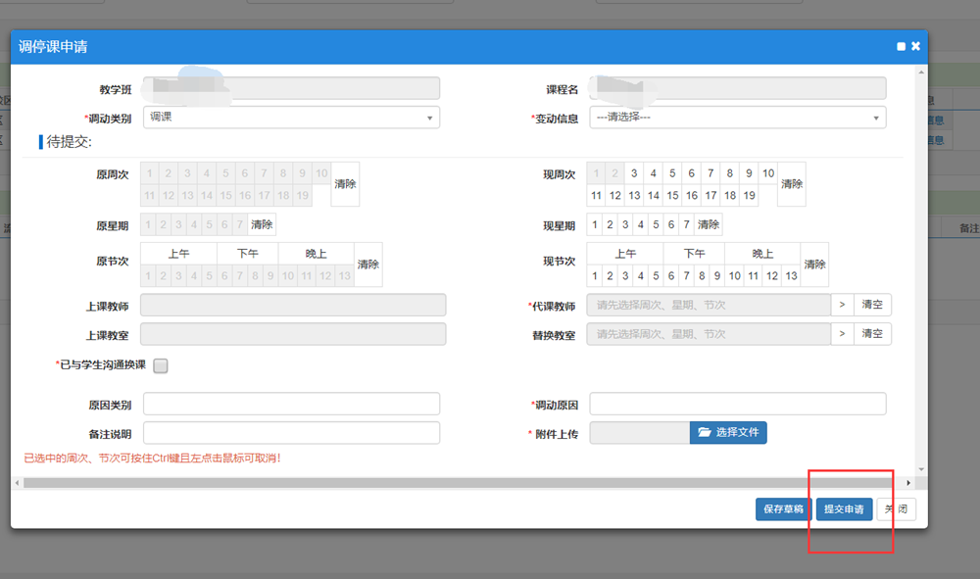Check the 已与学生沟通换课 checkbox

tap(161, 365)
